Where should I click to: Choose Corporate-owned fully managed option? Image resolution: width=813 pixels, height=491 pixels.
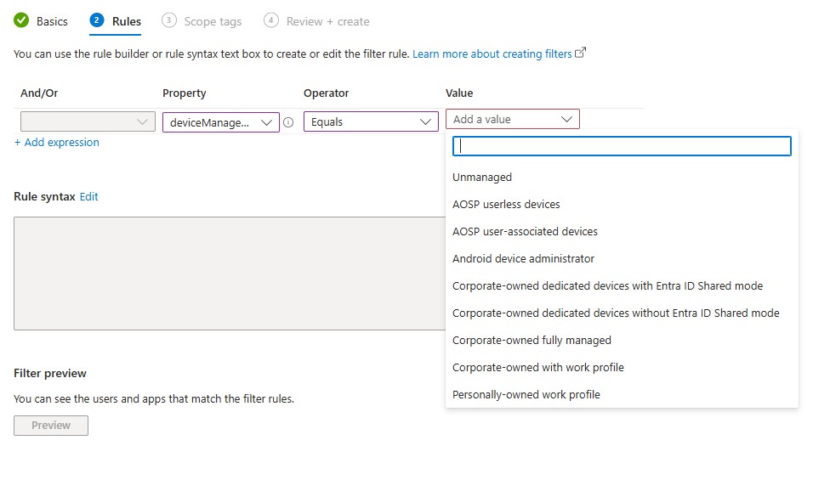tap(532, 341)
